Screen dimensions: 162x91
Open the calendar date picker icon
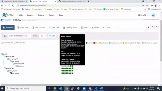click(x=5, y=36)
